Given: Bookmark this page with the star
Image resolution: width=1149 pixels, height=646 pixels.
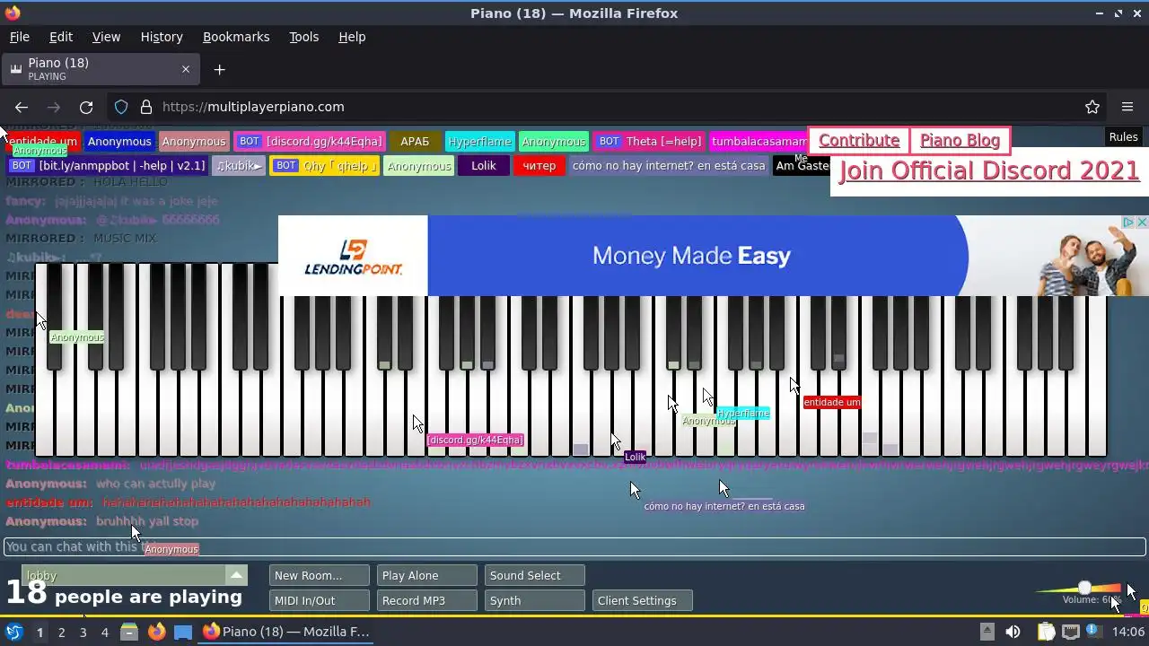Looking at the screenshot, I should 1092,107.
